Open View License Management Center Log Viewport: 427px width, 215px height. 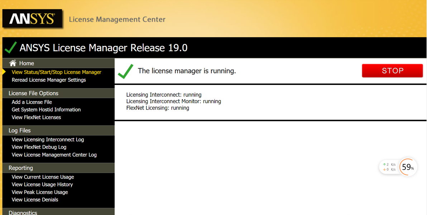54,155
